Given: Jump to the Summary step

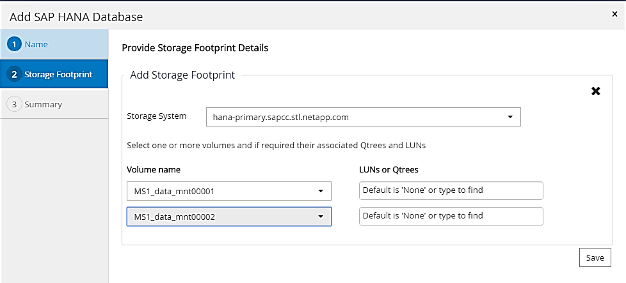Looking at the screenshot, I should 43,104.
